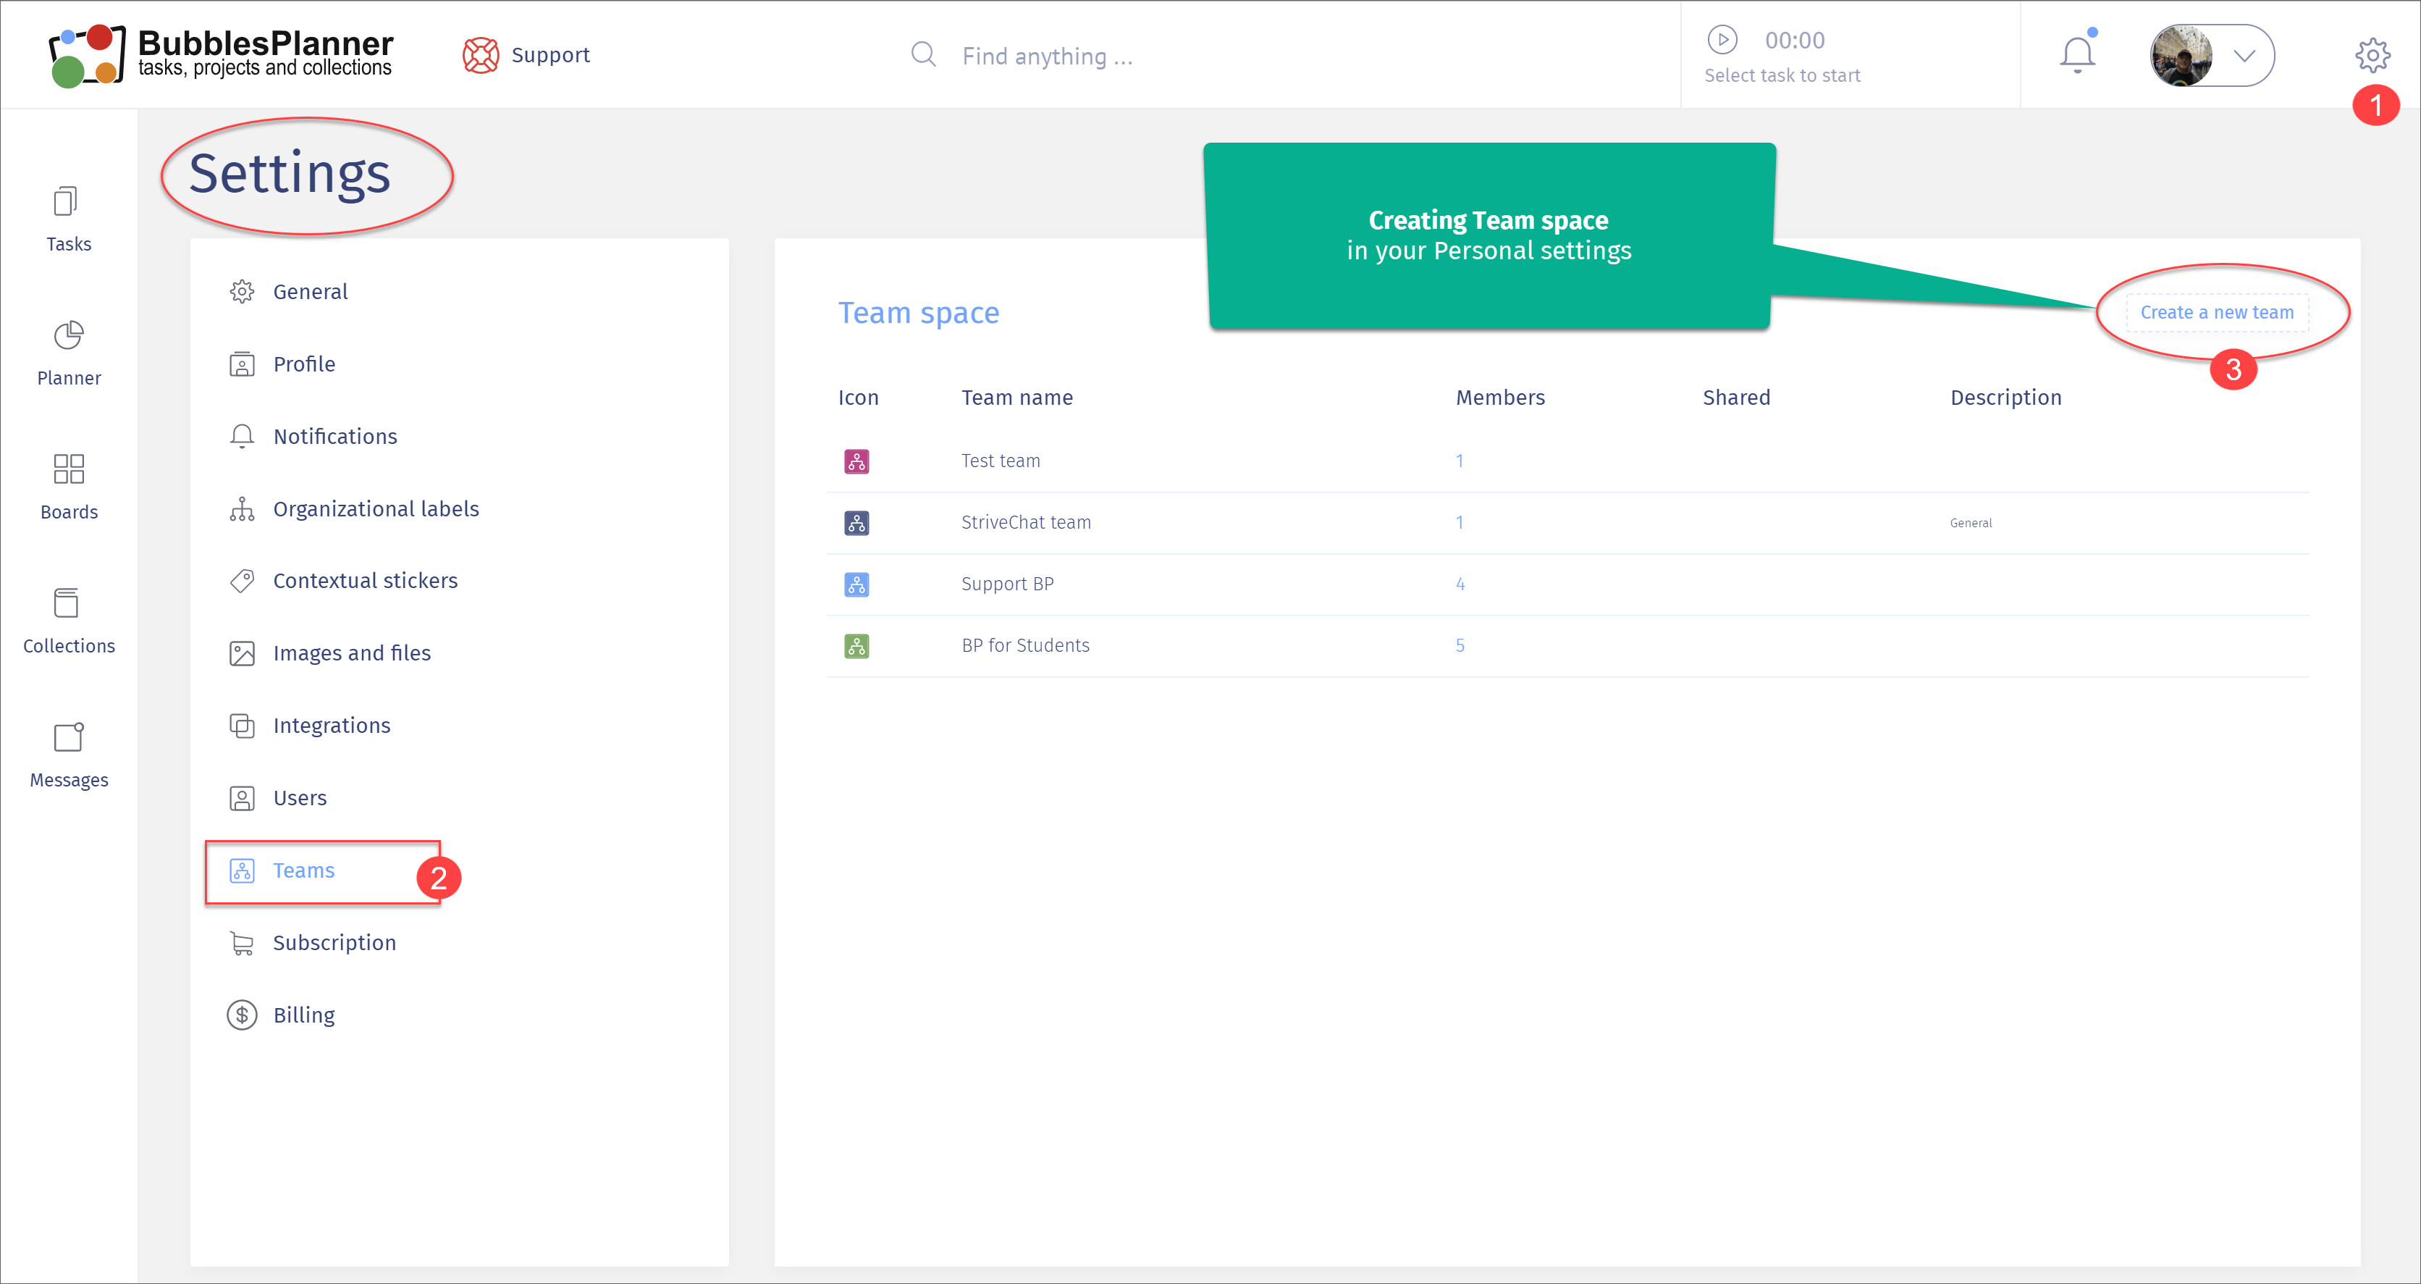Click Collections label in sidebar
2421x1284 pixels.
69,646
